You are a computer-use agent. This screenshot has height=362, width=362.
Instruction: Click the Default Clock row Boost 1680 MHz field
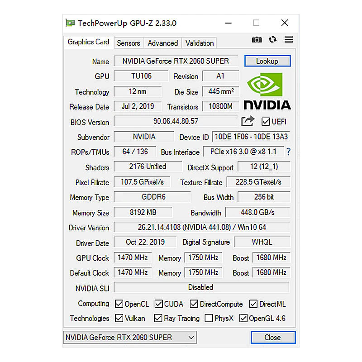[271, 272]
